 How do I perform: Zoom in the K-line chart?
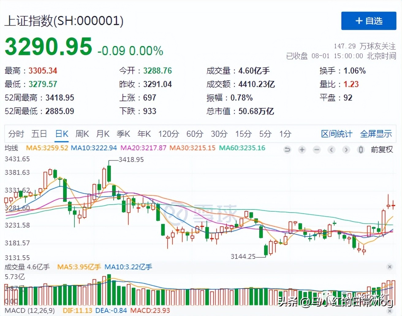coord(302,150)
